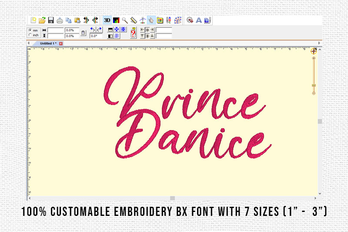The height and width of the screenshot is (232, 348).
Task: Click the compass icon at ruler corner
Action: pos(314,51)
